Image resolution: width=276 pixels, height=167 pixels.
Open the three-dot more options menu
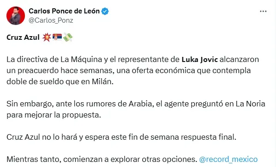[x=263, y=11]
